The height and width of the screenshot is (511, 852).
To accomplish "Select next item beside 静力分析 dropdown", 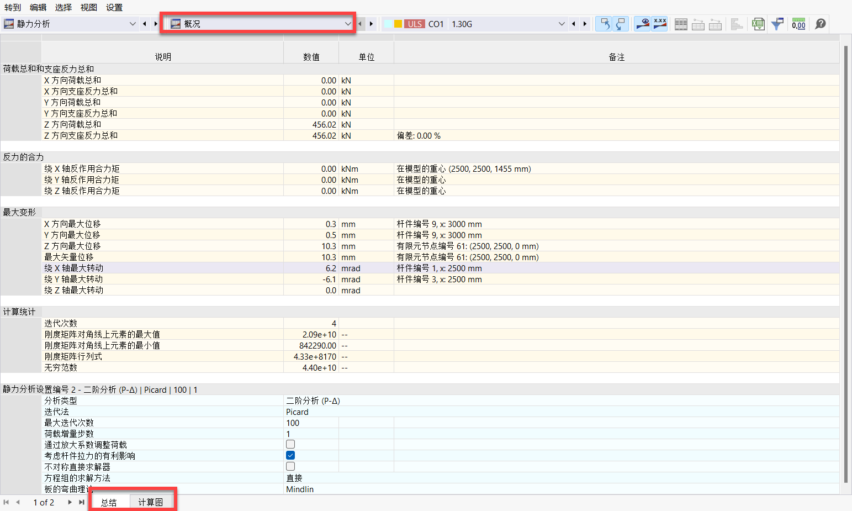I will tap(156, 24).
